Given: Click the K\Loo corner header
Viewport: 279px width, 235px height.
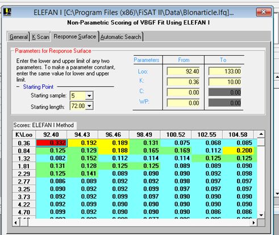Looking at the screenshot, I should (x=24, y=135).
